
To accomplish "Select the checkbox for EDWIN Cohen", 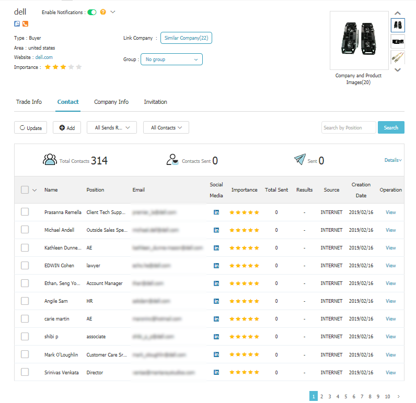I will tap(25, 265).
